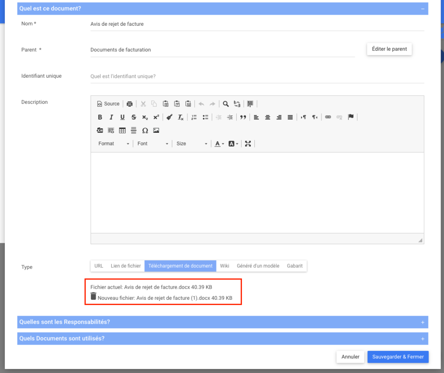Set text direction left to right
Image resolution: width=444 pixels, height=373 pixels.
303,117
